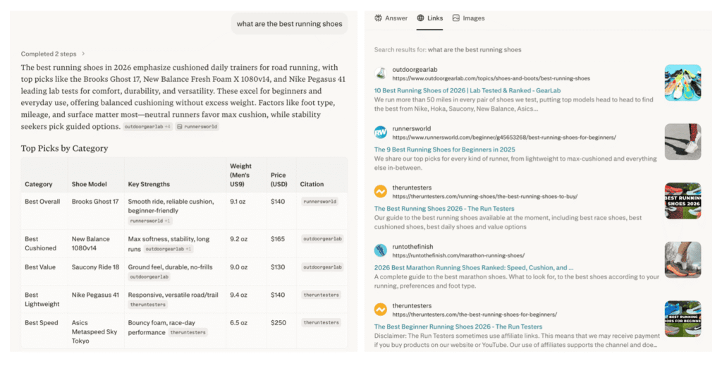Image resolution: width=722 pixels, height=366 pixels.
Task: Click the Search results for query text
Action: (x=448, y=50)
